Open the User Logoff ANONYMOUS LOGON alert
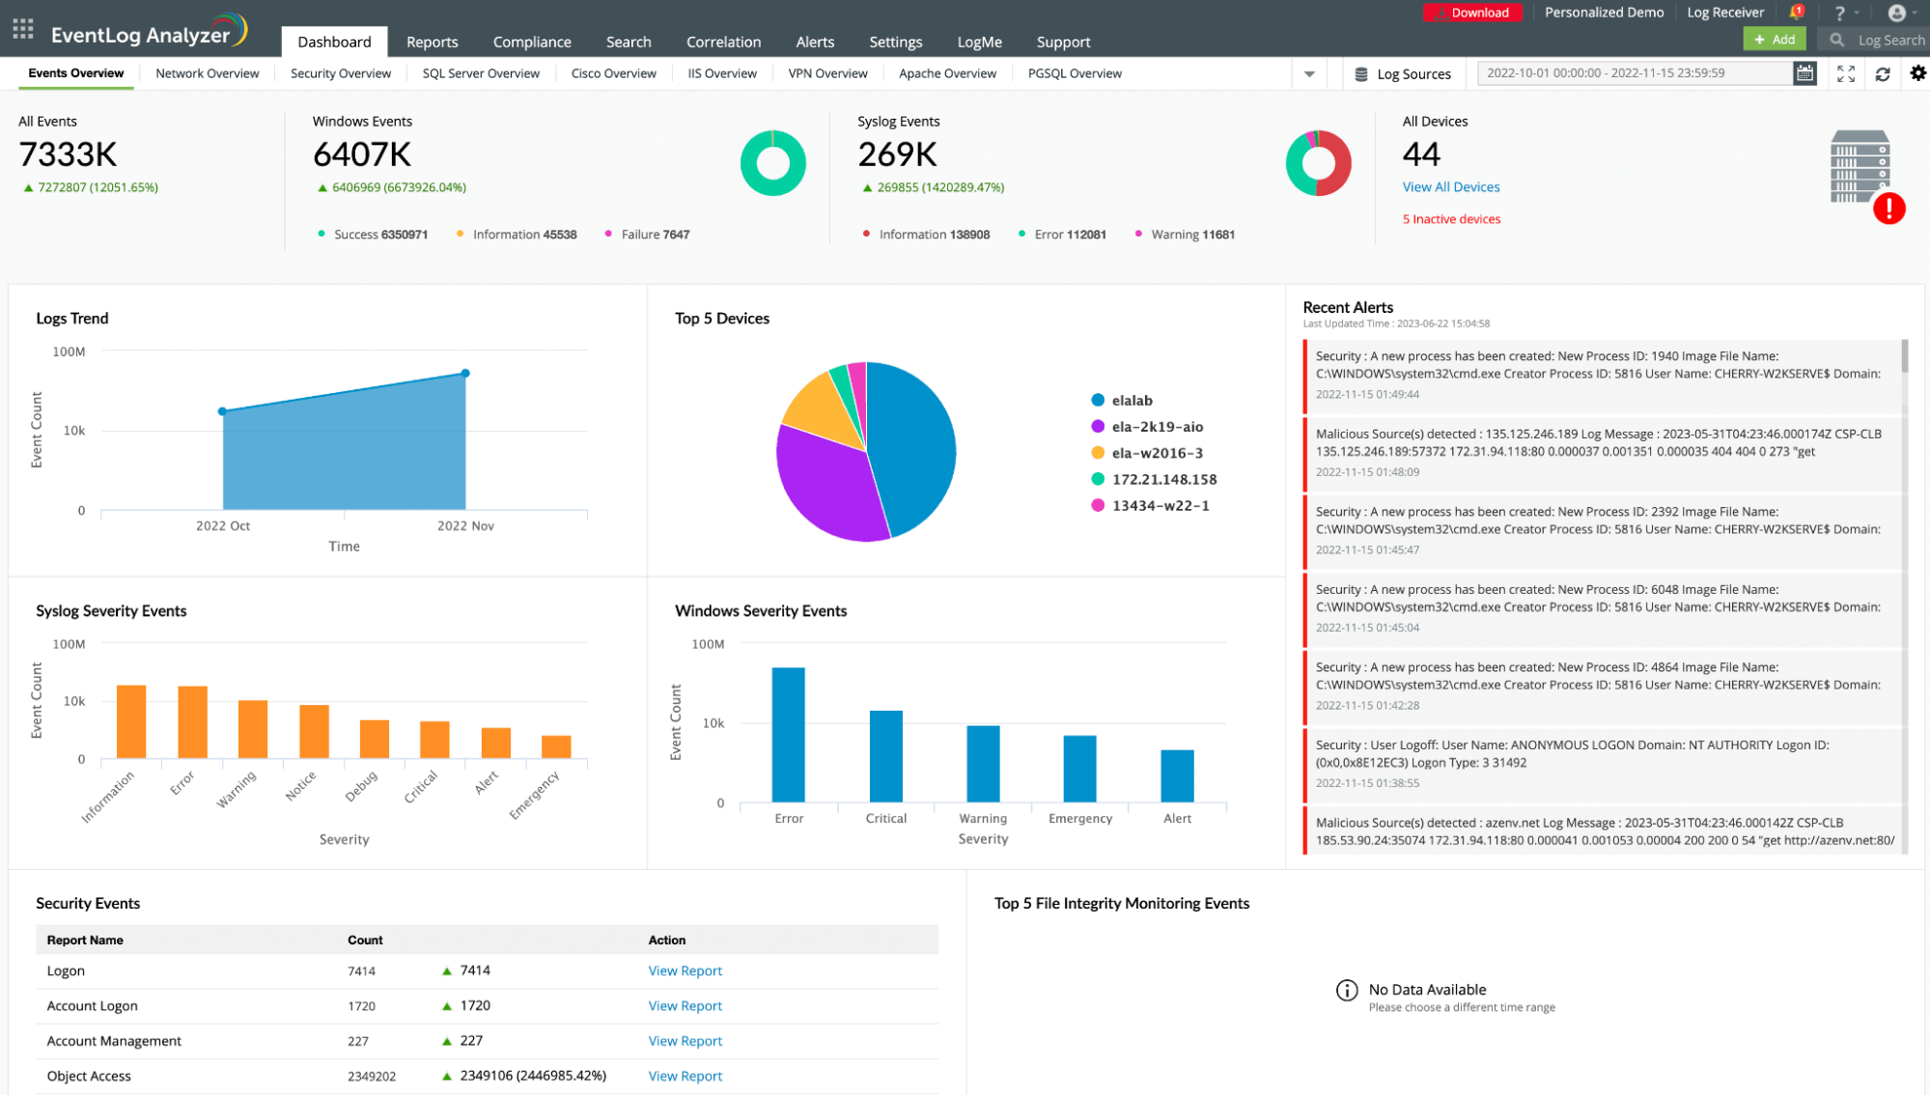Image resolution: width=1930 pixels, height=1096 pixels. pyautogui.click(x=1601, y=764)
